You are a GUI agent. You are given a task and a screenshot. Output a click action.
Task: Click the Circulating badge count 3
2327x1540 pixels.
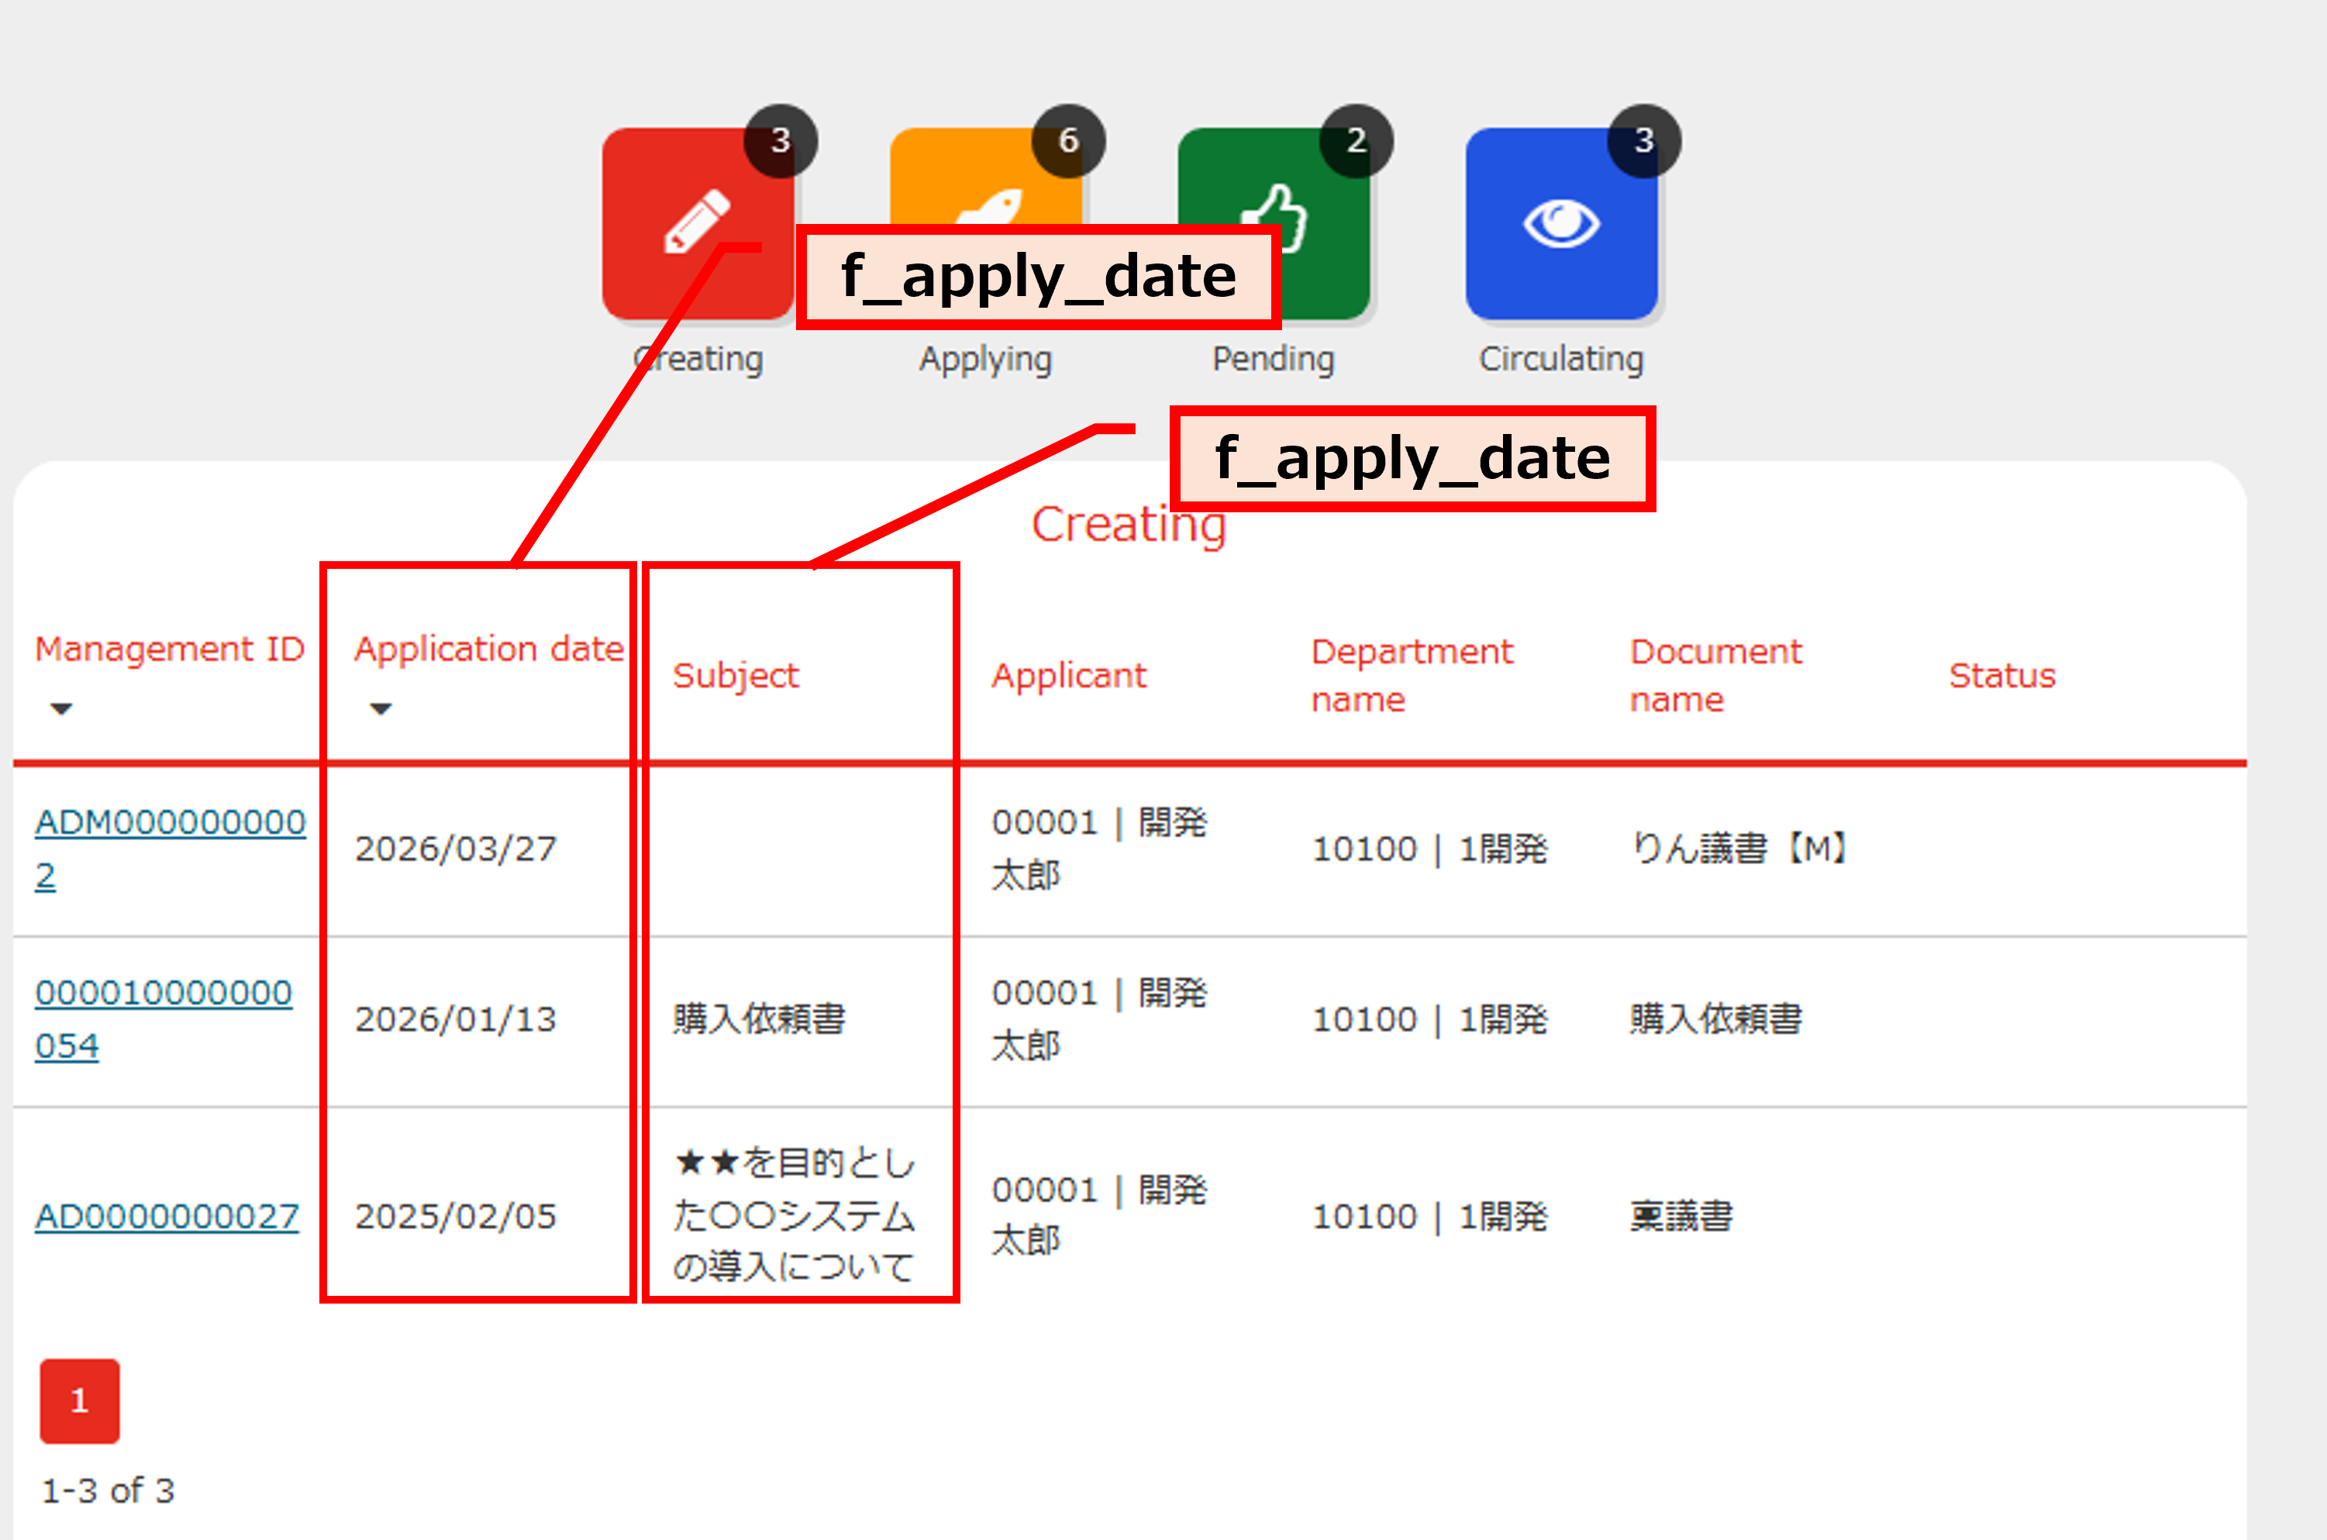coord(1643,140)
